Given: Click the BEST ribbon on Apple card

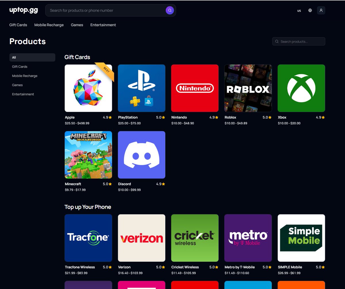Looking at the screenshot, I should (x=106, y=70).
